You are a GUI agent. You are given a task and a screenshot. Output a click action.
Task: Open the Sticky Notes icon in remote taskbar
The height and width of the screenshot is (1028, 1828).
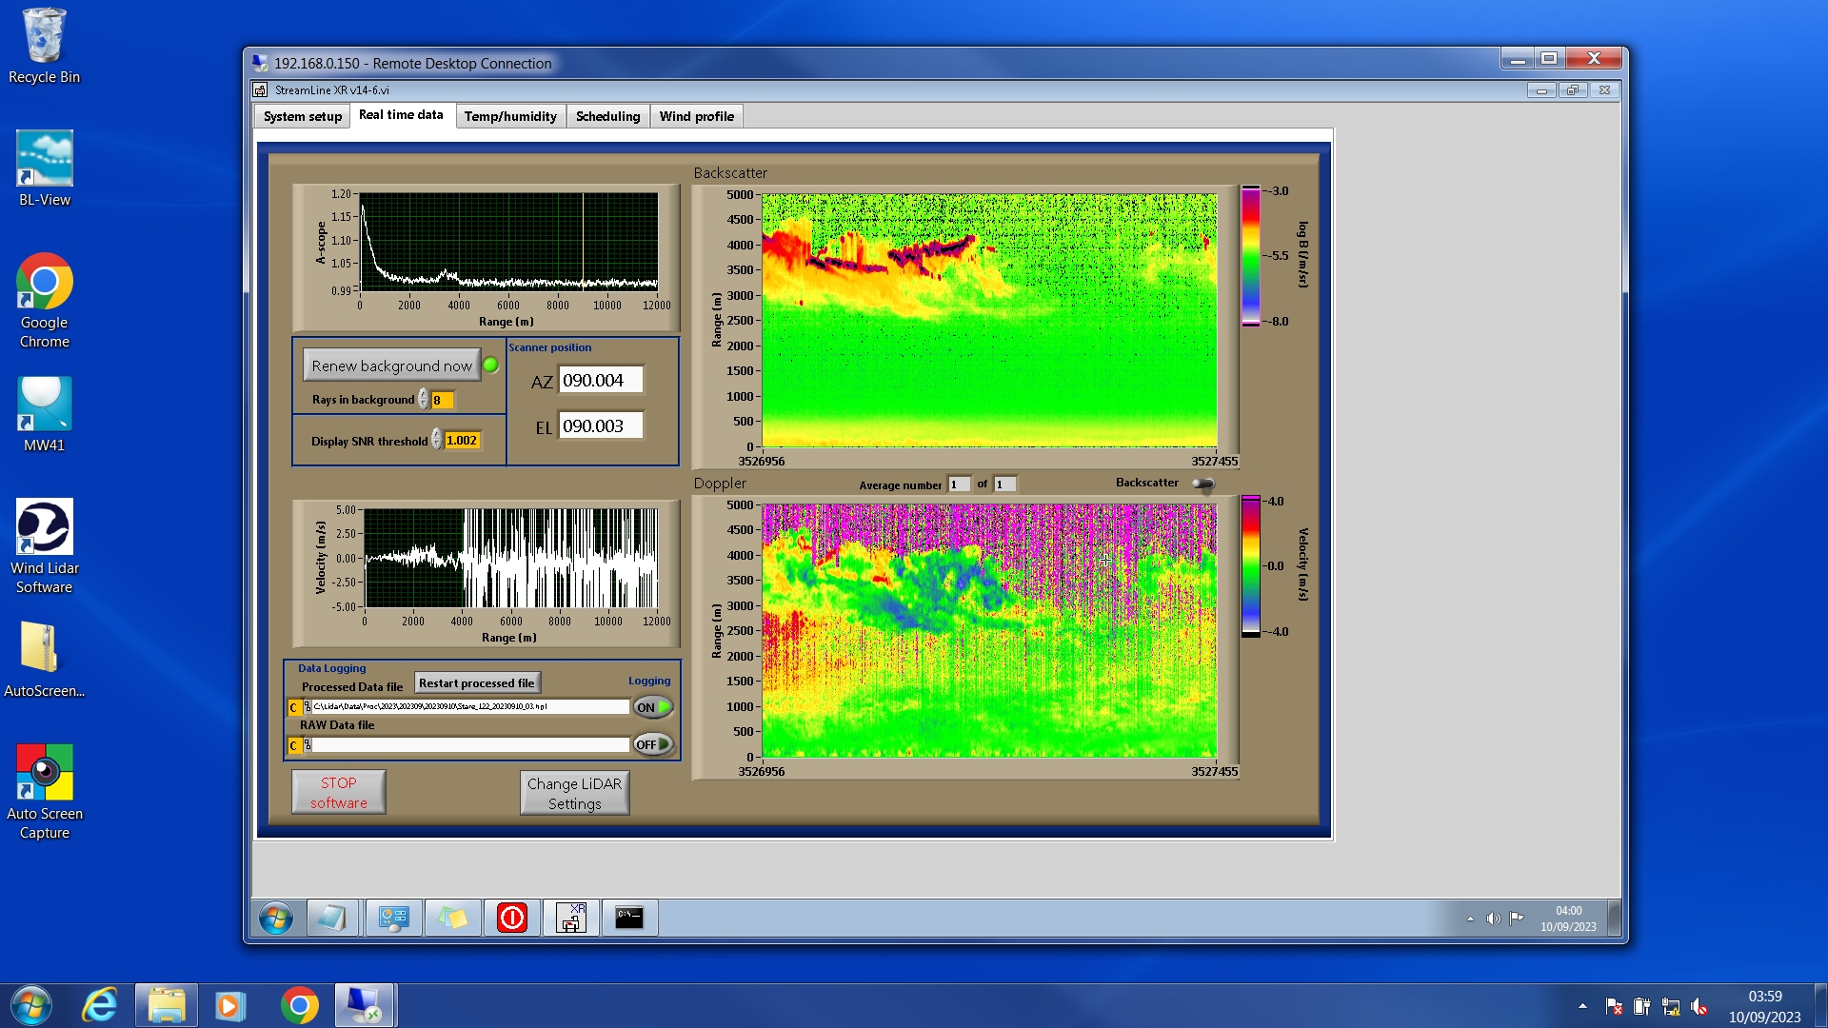pyautogui.click(x=452, y=919)
